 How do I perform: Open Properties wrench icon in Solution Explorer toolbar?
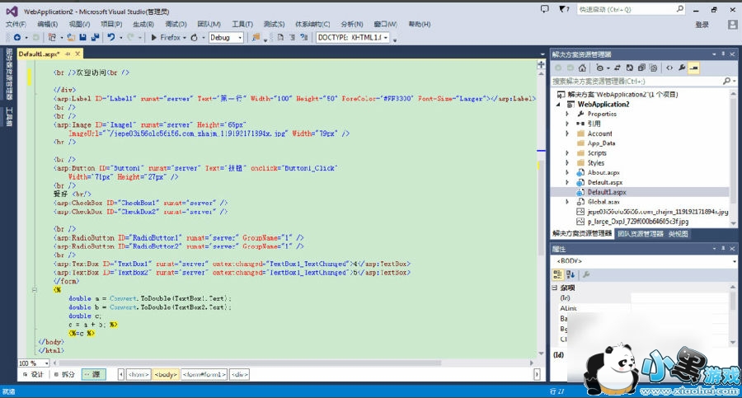681,68
